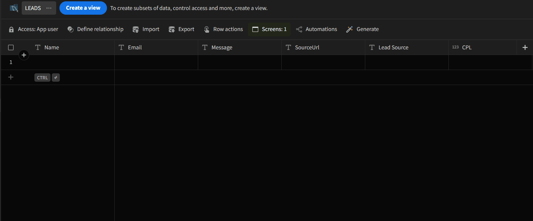
Task: Open the Email column header
Action: pyautogui.click(x=156, y=47)
